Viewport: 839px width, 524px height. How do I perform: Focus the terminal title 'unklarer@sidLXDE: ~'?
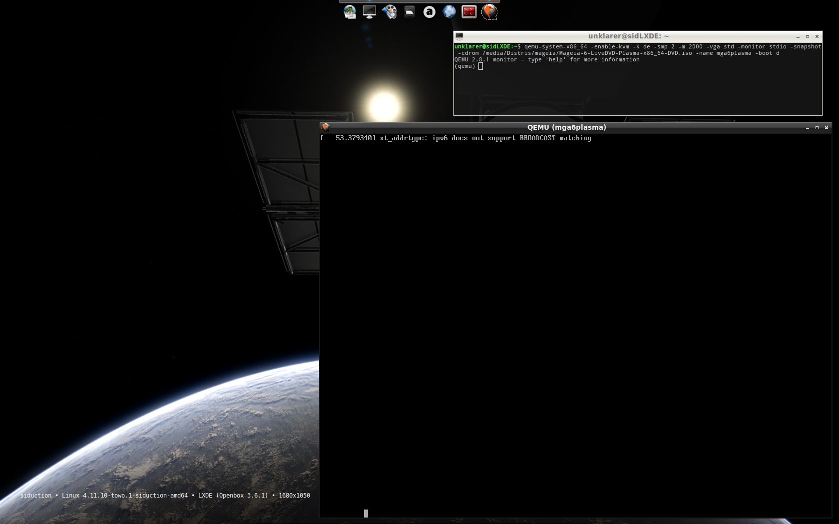coord(628,36)
